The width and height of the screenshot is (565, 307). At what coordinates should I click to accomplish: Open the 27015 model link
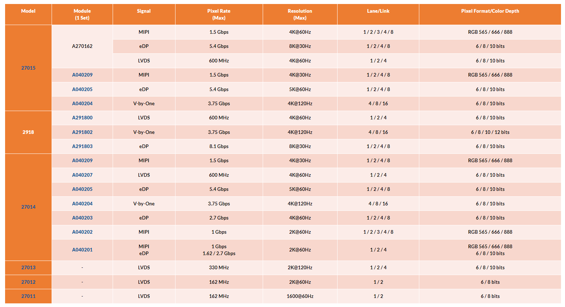28,68
